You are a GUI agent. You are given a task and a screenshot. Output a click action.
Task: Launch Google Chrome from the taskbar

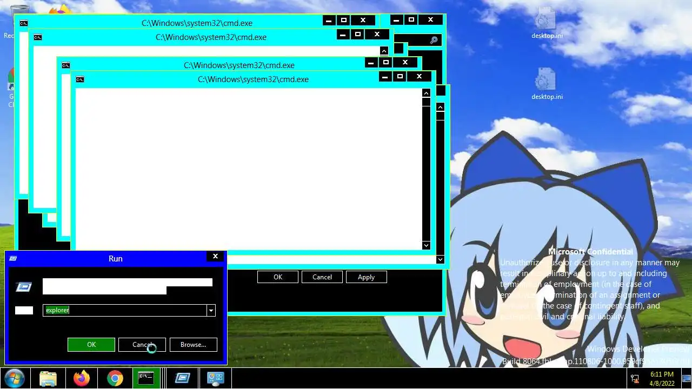pos(115,378)
